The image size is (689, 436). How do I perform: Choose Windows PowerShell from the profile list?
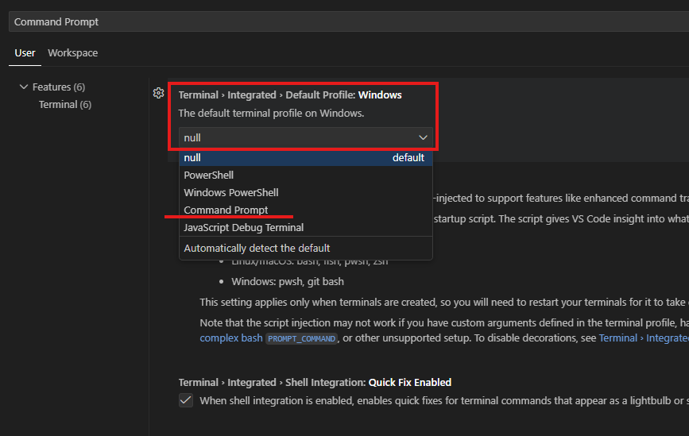[x=306, y=192]
